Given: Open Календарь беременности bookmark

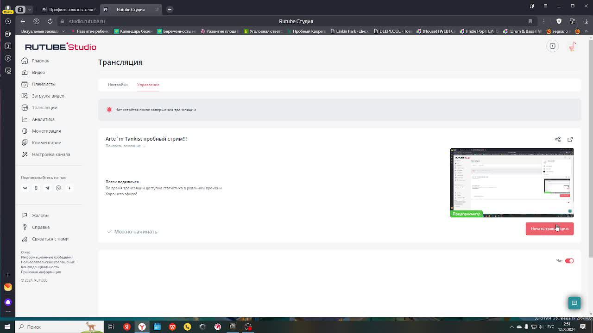Looking at the screenshot, I should 133,31.
